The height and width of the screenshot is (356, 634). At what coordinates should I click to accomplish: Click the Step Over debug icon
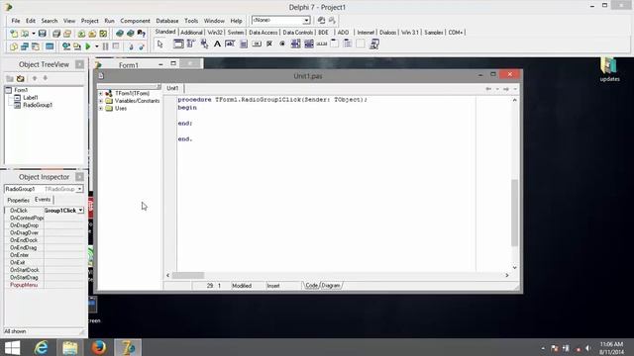click(141, 46)
